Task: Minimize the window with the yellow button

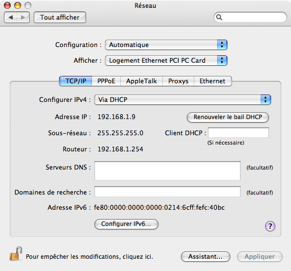Action: coord(18,5)
